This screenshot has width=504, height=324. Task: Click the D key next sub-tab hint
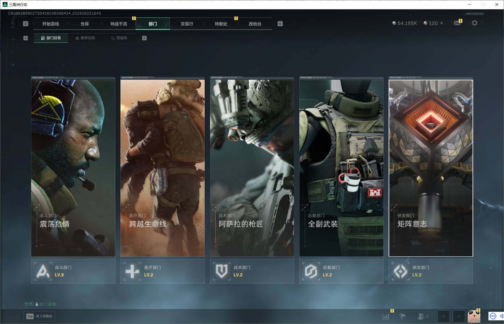pos(144,38)
